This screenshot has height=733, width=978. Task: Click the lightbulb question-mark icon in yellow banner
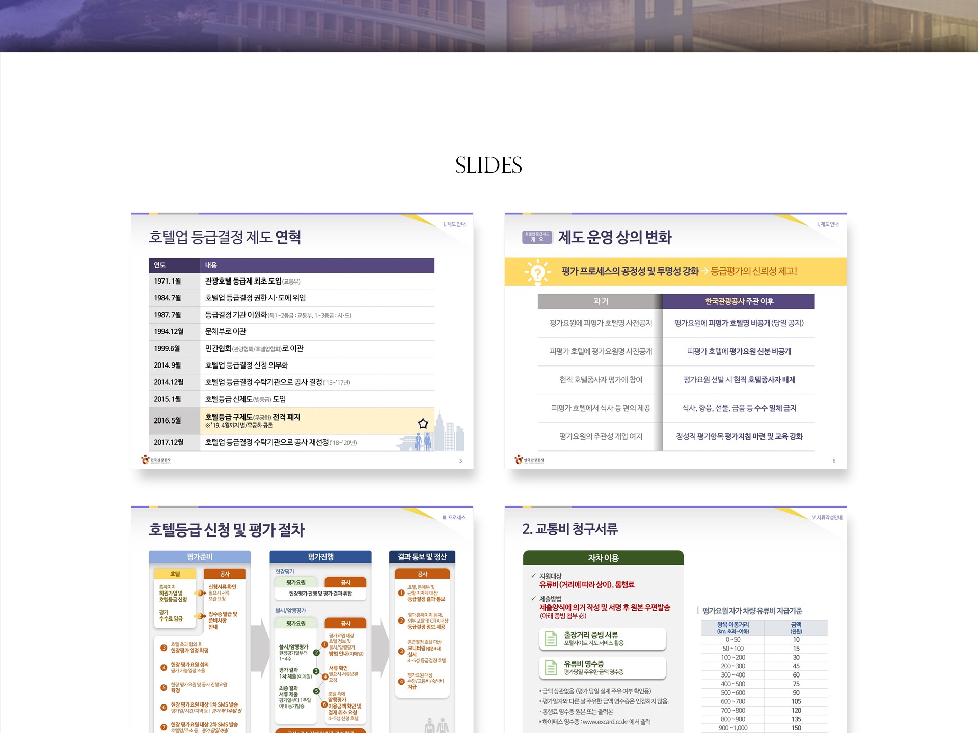click(x=537, y=271)
